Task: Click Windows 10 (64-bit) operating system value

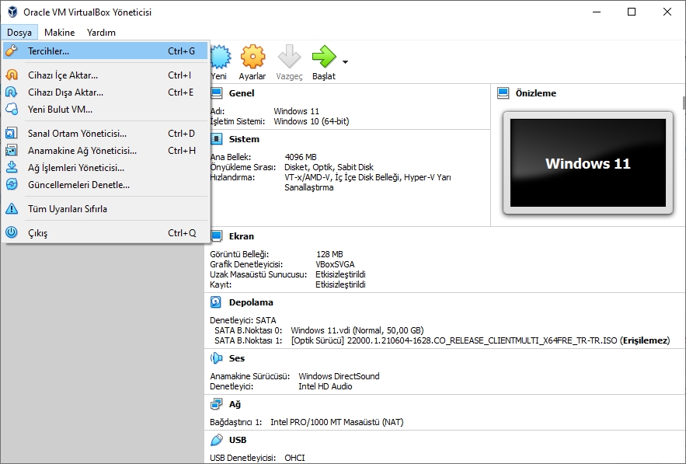Action: [x=312, y=121]
